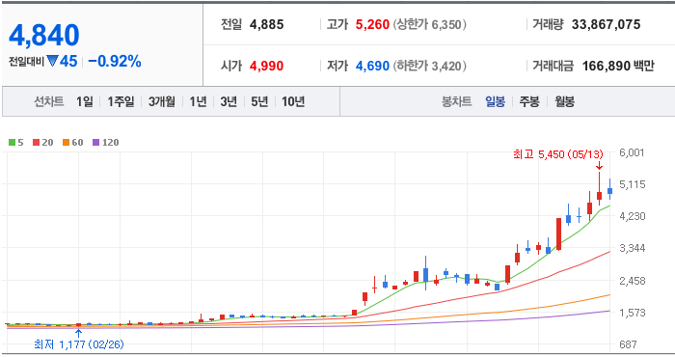This screenshot has width=675, height=357.
Task: Show the 10년 line chart
Action: coord(293,101)
